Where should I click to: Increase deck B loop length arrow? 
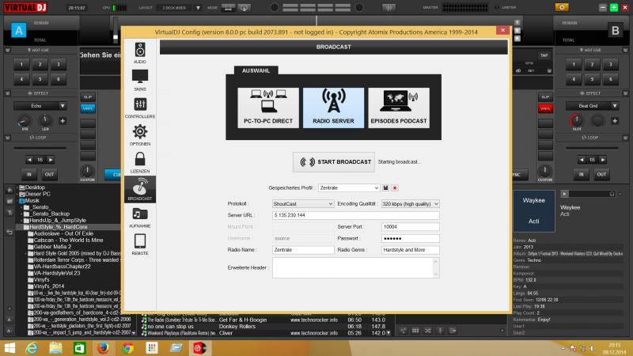603,160
